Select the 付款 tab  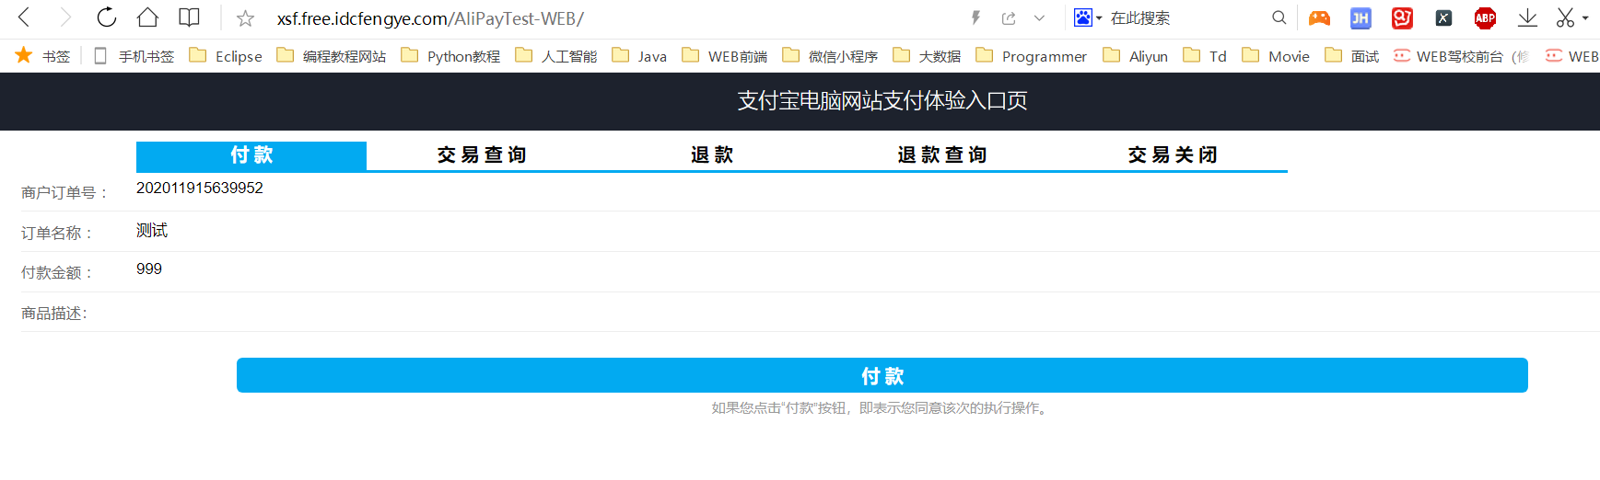click(251, 155)
